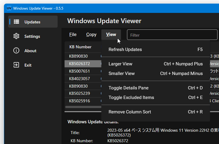Go to the Settings page label
The height and width of the screenshot is (144, 219).
(x=32, y=36)
